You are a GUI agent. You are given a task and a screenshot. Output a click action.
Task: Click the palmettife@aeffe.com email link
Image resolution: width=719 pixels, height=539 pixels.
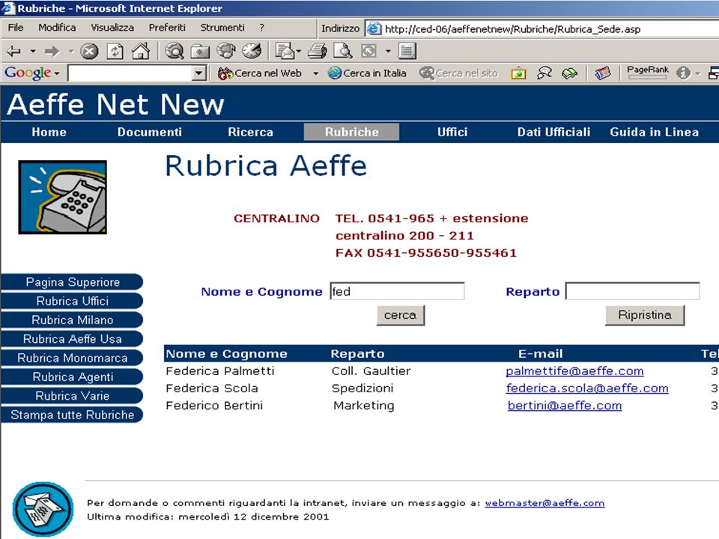click(574, 371)
